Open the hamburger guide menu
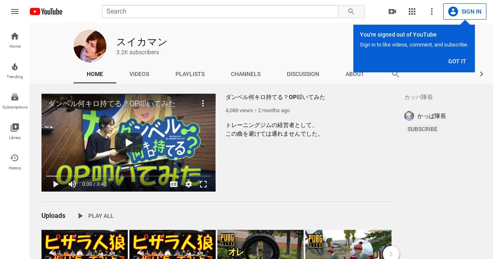 (15, 12)
